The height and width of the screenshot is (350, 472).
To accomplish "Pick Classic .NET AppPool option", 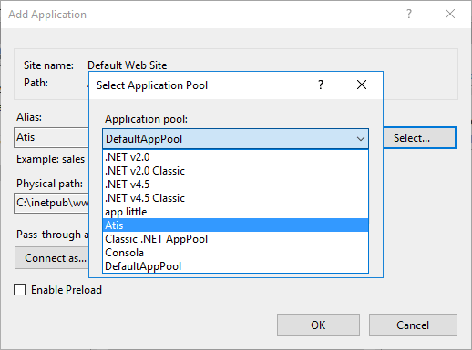I will [236, 239].
